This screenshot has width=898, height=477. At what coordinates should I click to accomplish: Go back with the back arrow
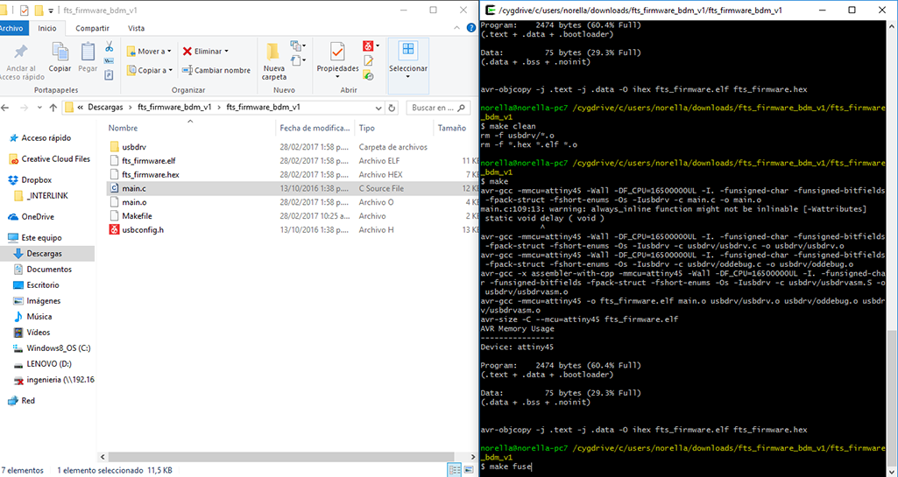(x=7, y=108)
